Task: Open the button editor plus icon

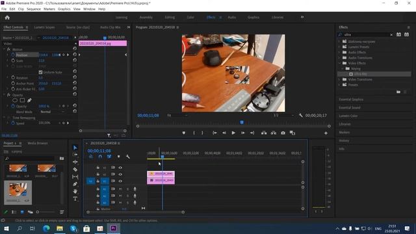Action: click(x=326, y=133)
